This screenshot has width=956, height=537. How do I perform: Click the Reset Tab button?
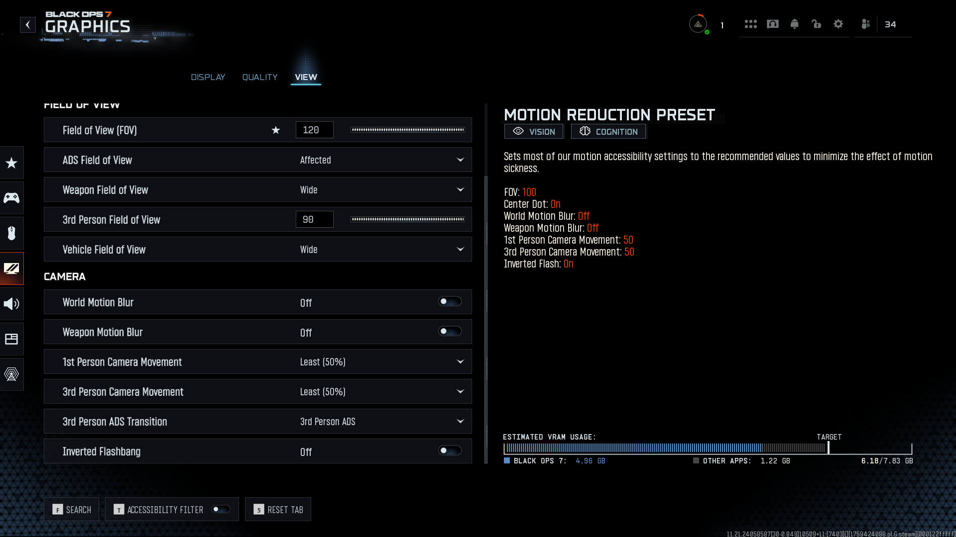[x=278, y=510]
